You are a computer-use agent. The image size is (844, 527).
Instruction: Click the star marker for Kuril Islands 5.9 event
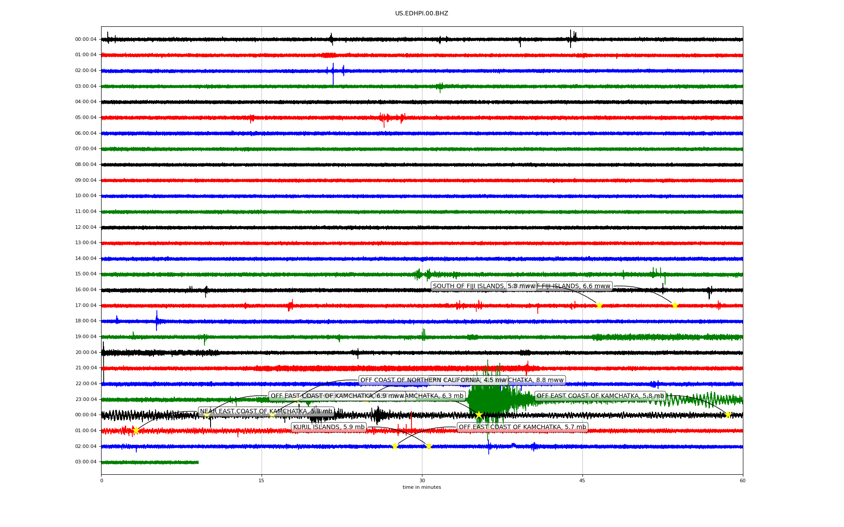point(429,446)
